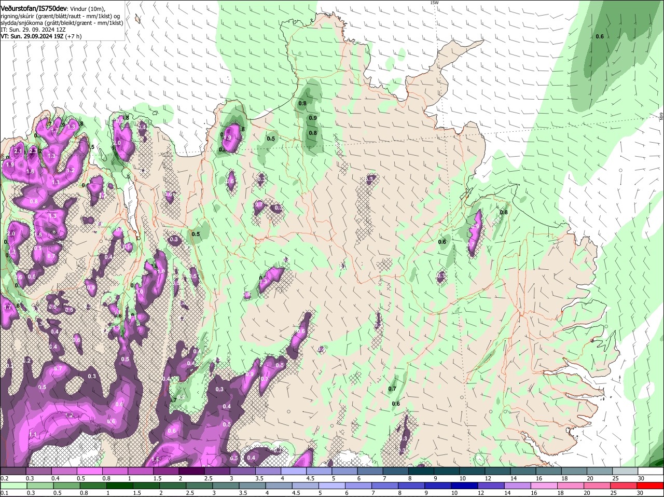
Task: Select the snow scale swatch between 8 and 9
Action: [x=421, y=471]
